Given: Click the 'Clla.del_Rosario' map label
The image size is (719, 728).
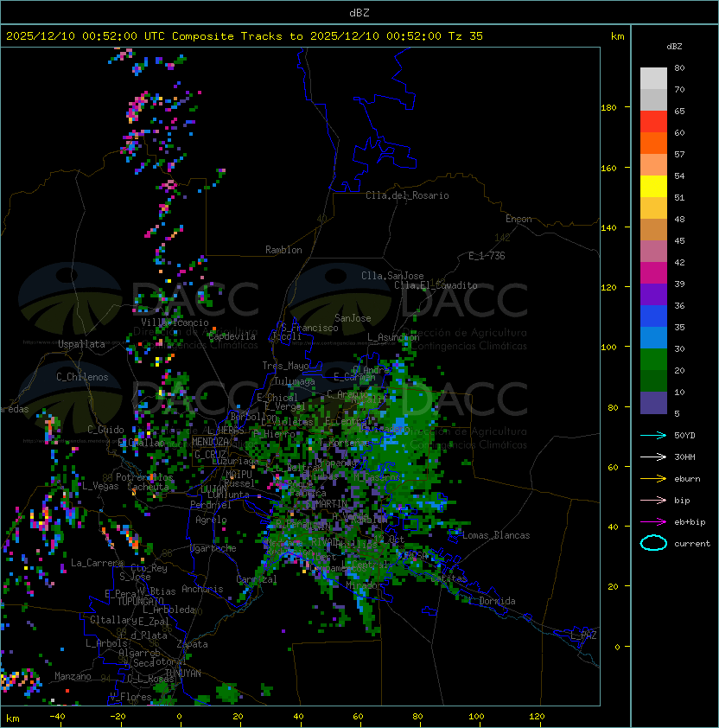Looking at the screenshot, I should [x=407, y=195].
